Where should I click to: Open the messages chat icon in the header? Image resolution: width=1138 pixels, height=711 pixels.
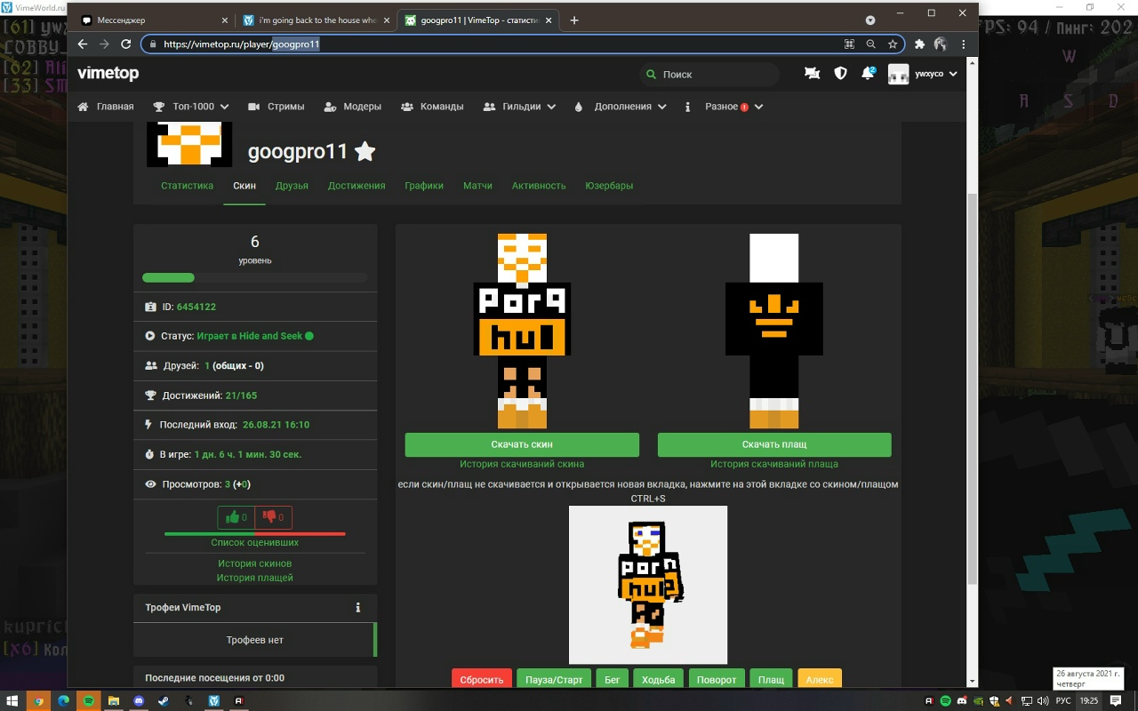click(x=812, y=74)
